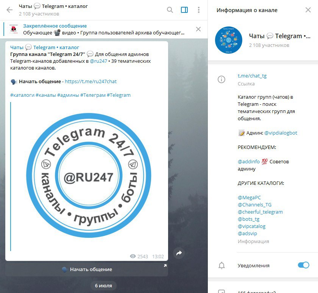Dismiss the pinned message bar
The width and height of the screenshot is (318, 293).
point(198,29)
